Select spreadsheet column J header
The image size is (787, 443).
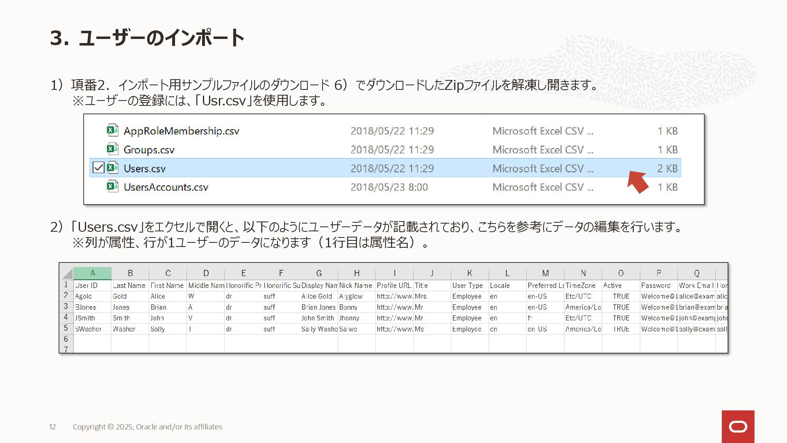[432, 273]
